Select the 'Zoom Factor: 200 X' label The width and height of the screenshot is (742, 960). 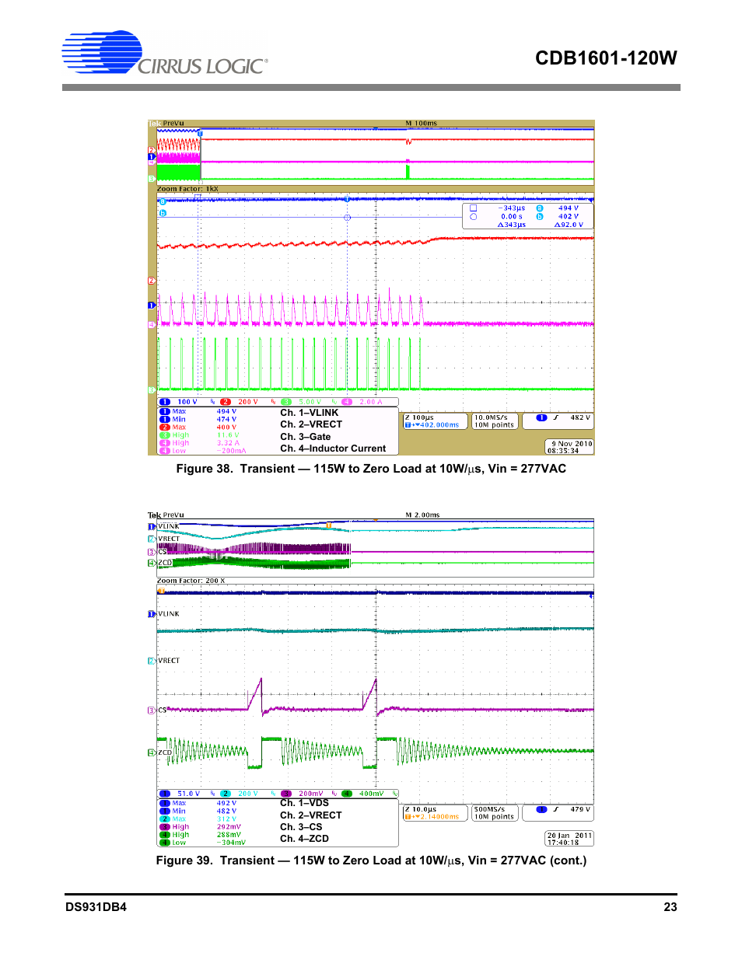191,581
